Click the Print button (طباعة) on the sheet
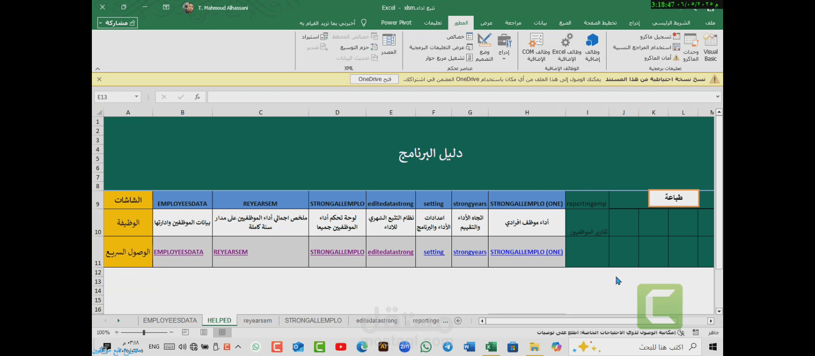This screenshot has width=815, height=356. 674,198
